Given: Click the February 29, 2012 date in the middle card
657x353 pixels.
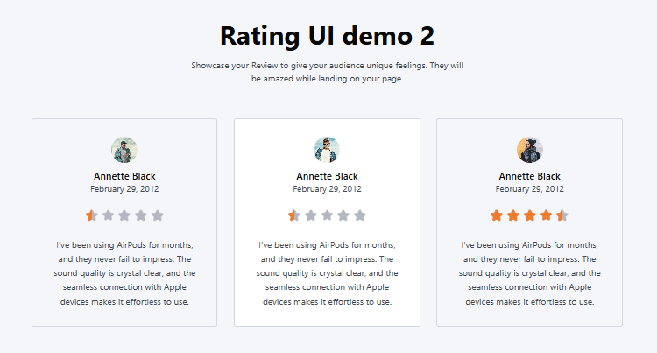Looking at the screenshot, I should [327, 188].
